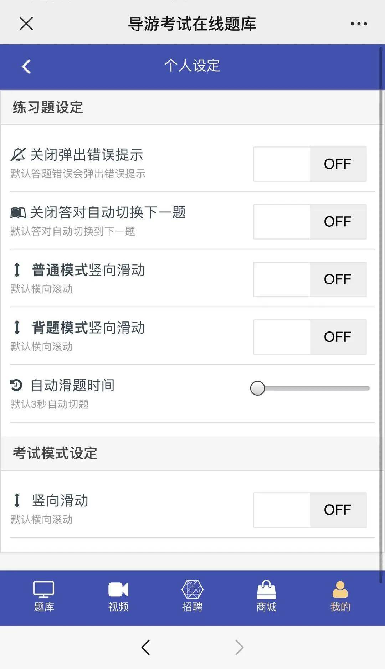
Task: Click the history clock icon beside 自动滑题时间
Action: (16, 385)
